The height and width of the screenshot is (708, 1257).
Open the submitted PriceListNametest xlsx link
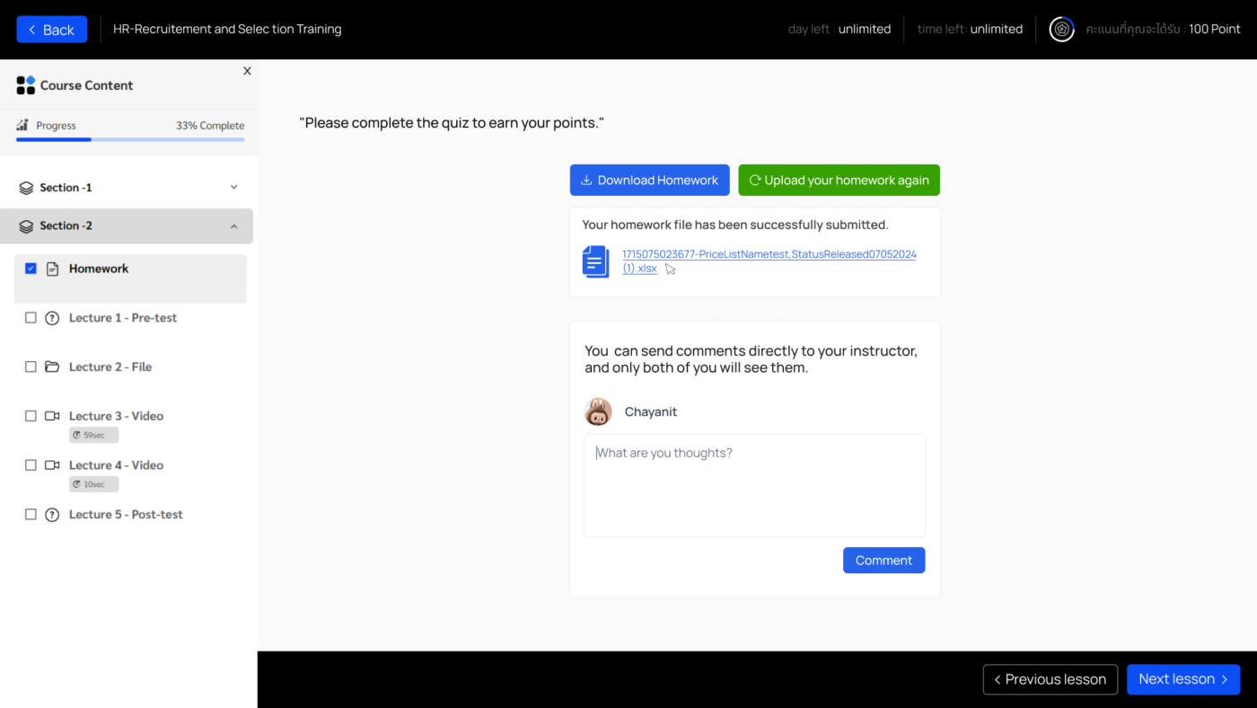click(x=769, y=255)
